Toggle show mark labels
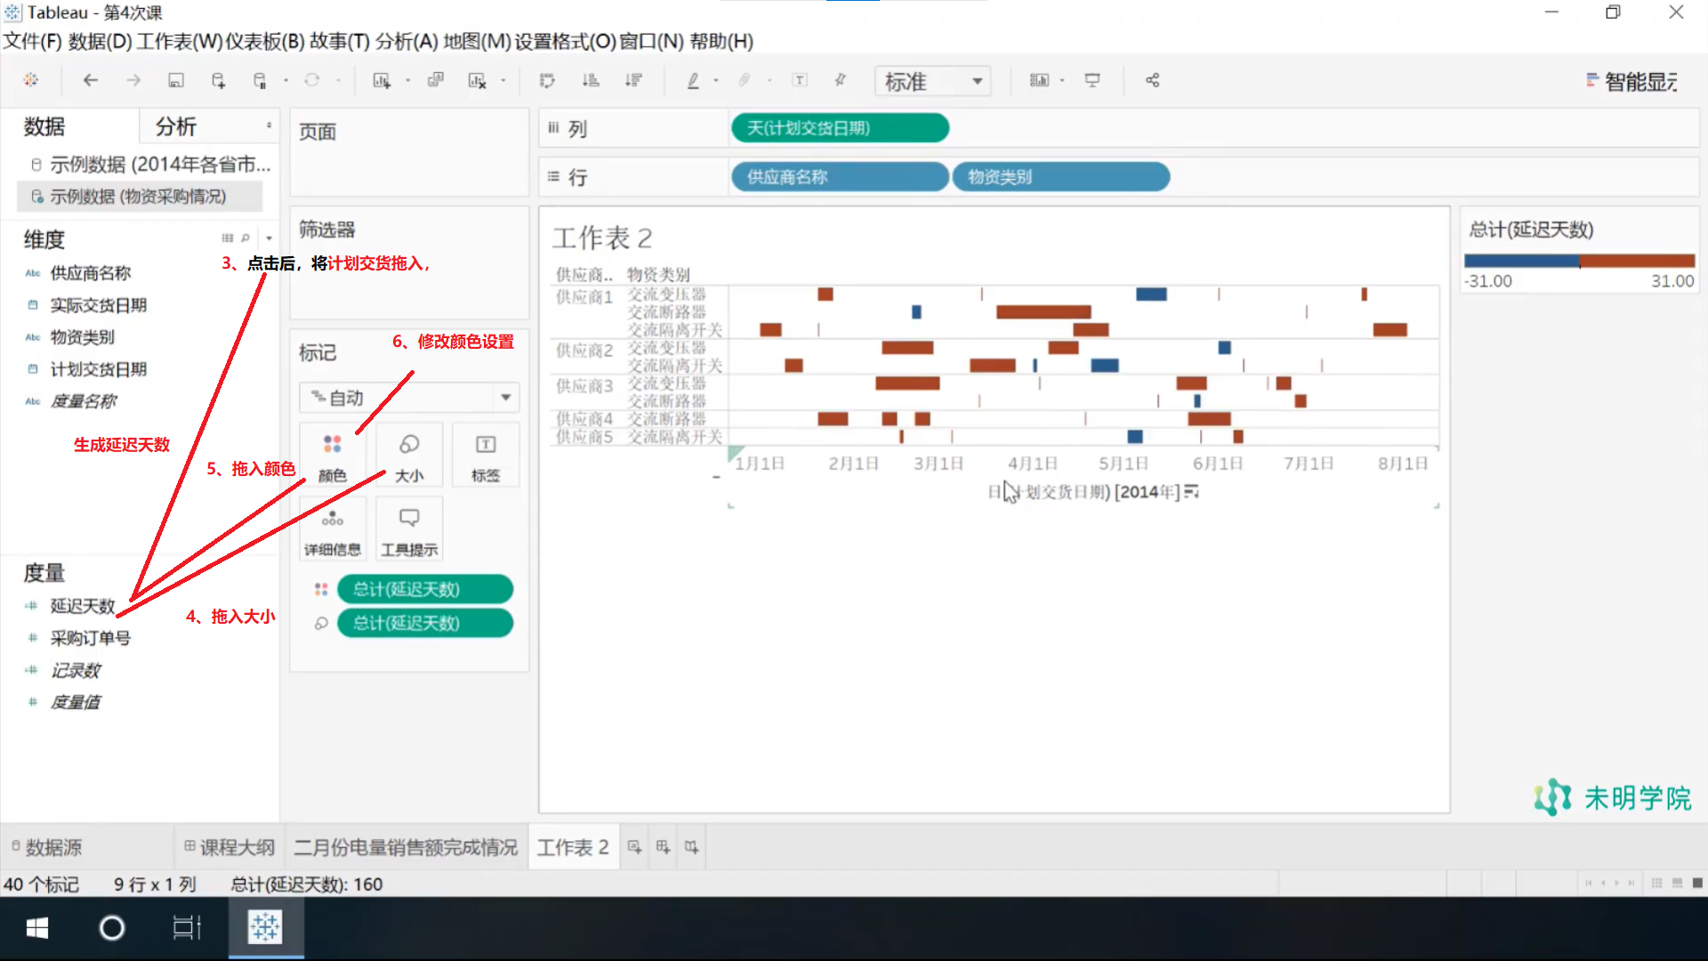 tap(800, 80)
